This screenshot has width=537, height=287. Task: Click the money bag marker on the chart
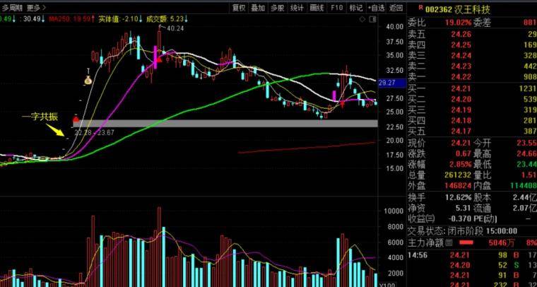coord(88,80)
